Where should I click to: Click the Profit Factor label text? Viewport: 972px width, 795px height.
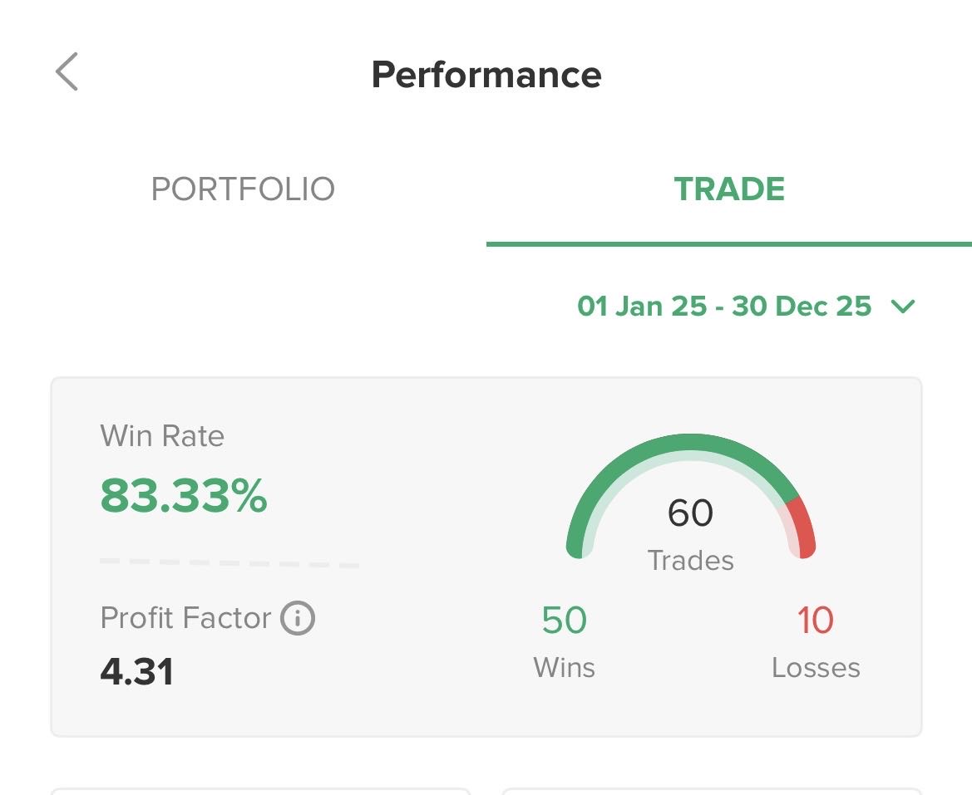click(185, 618)
